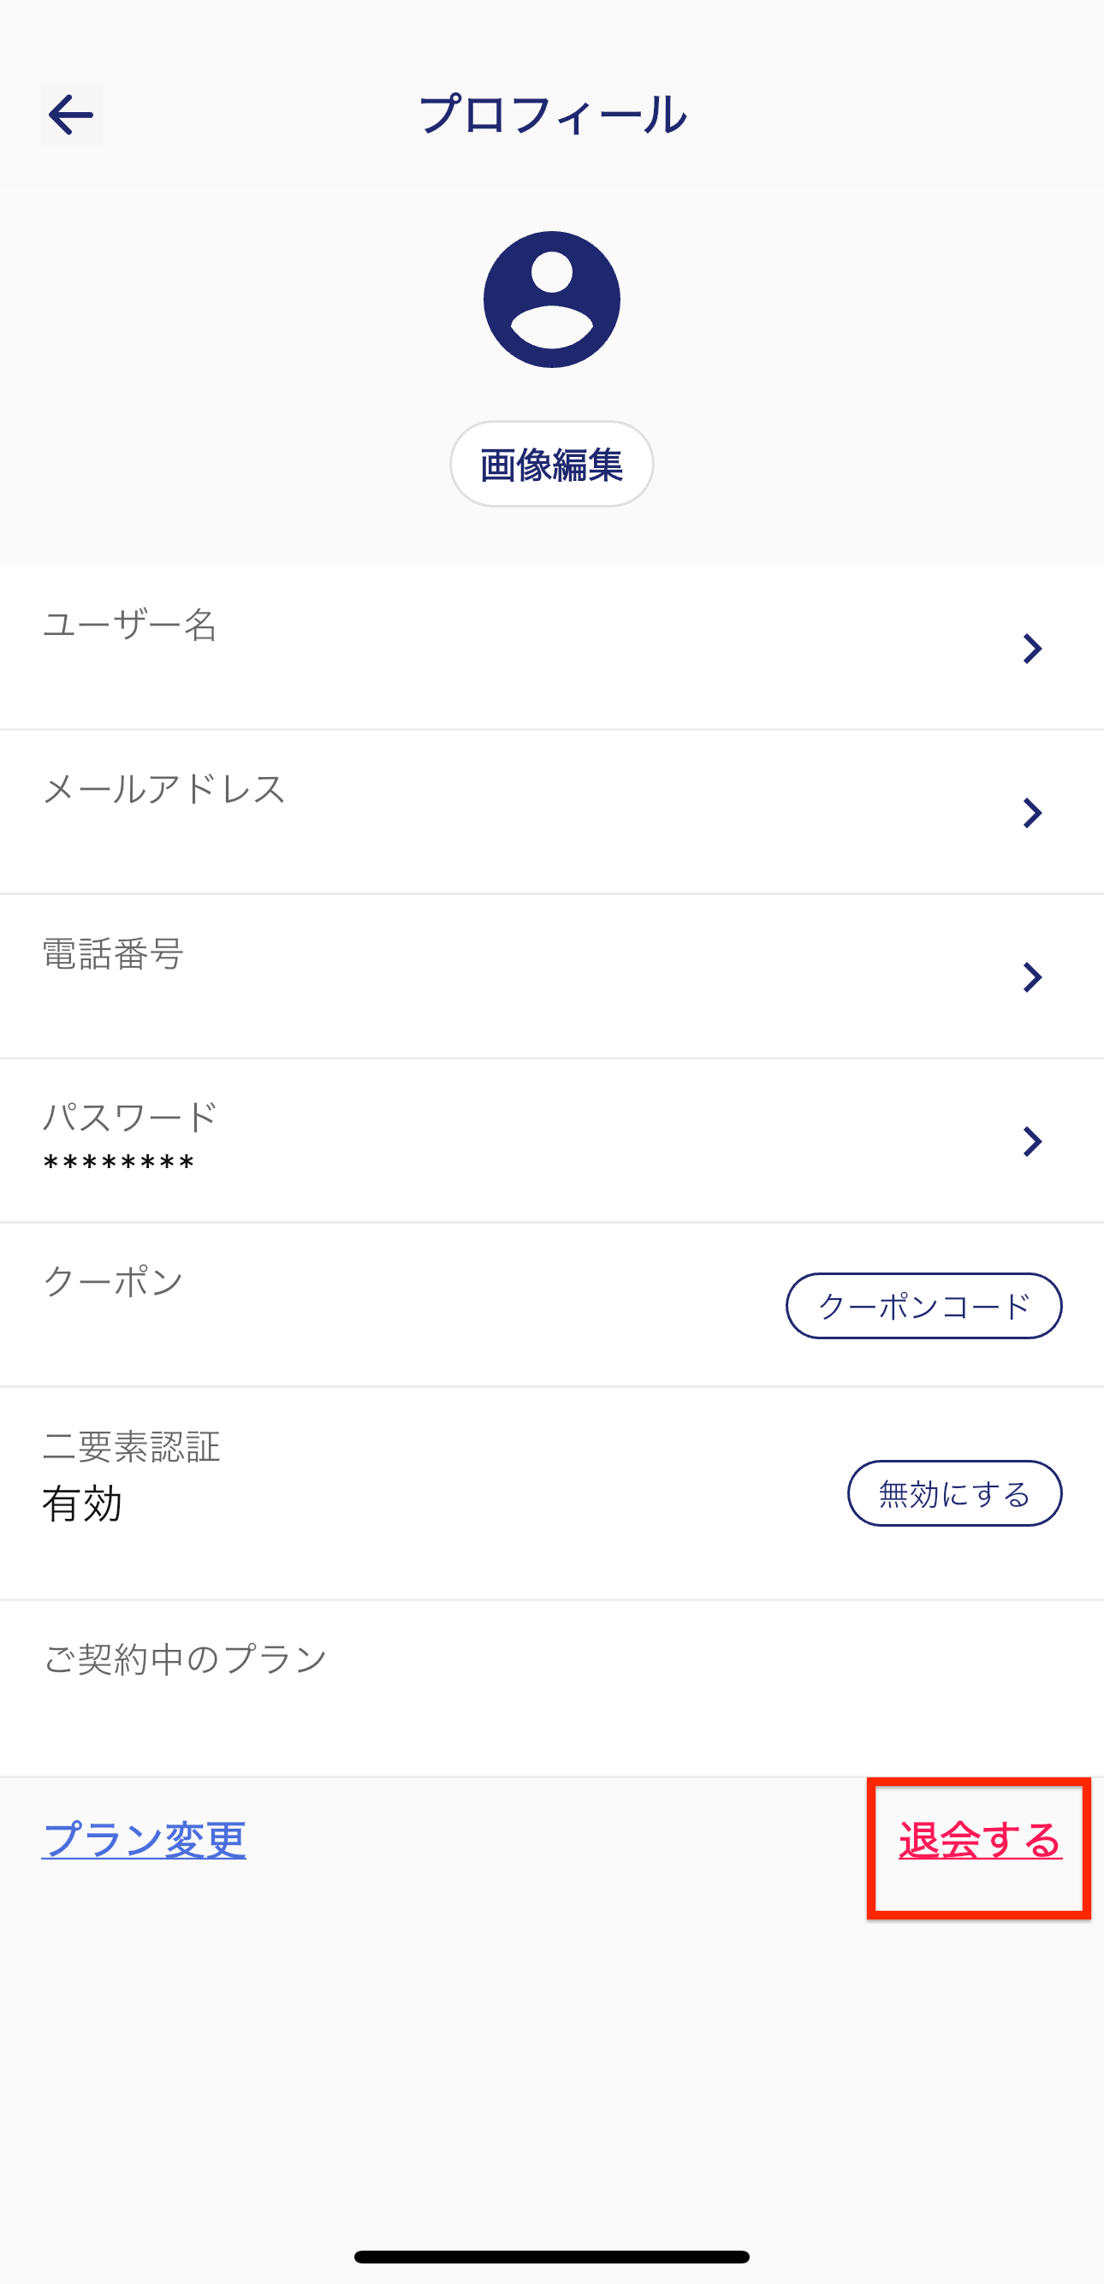Click the profile avatar icon
1104x2284 pixels.
coord(551,300)
